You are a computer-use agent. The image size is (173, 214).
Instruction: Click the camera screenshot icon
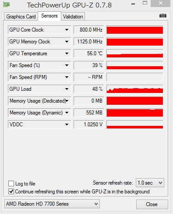point(163,16)
